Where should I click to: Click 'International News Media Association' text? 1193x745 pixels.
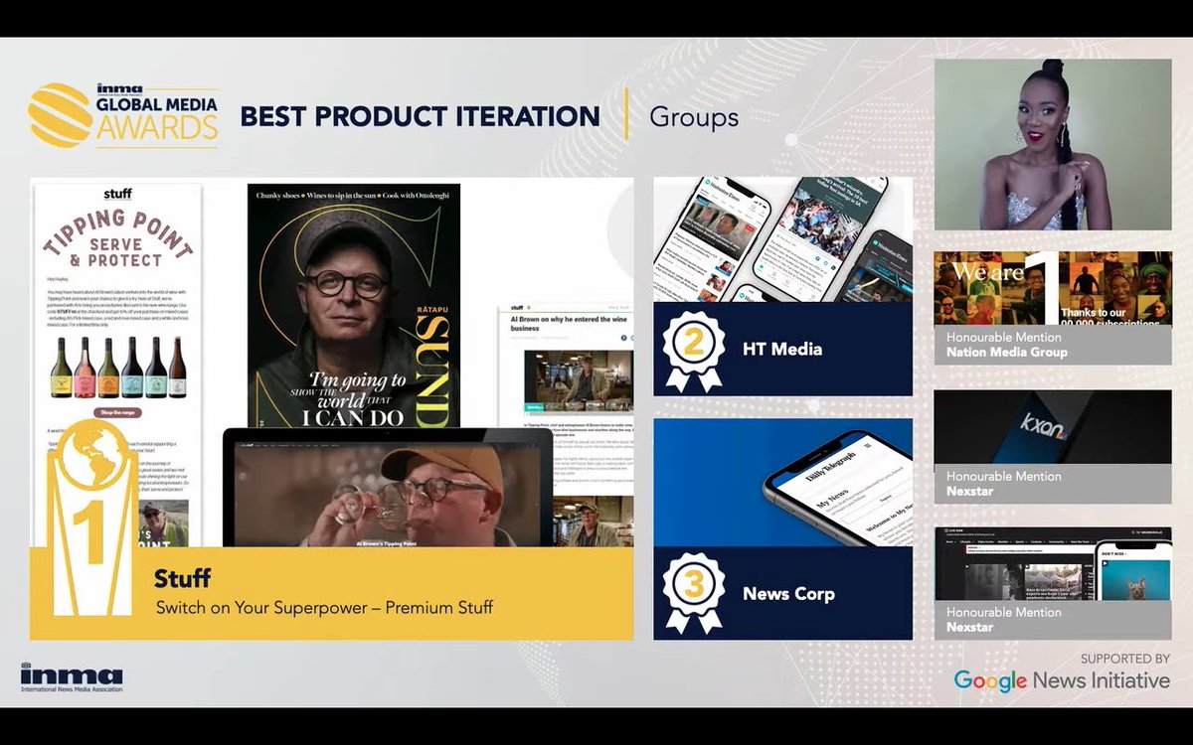pos(72,688)
